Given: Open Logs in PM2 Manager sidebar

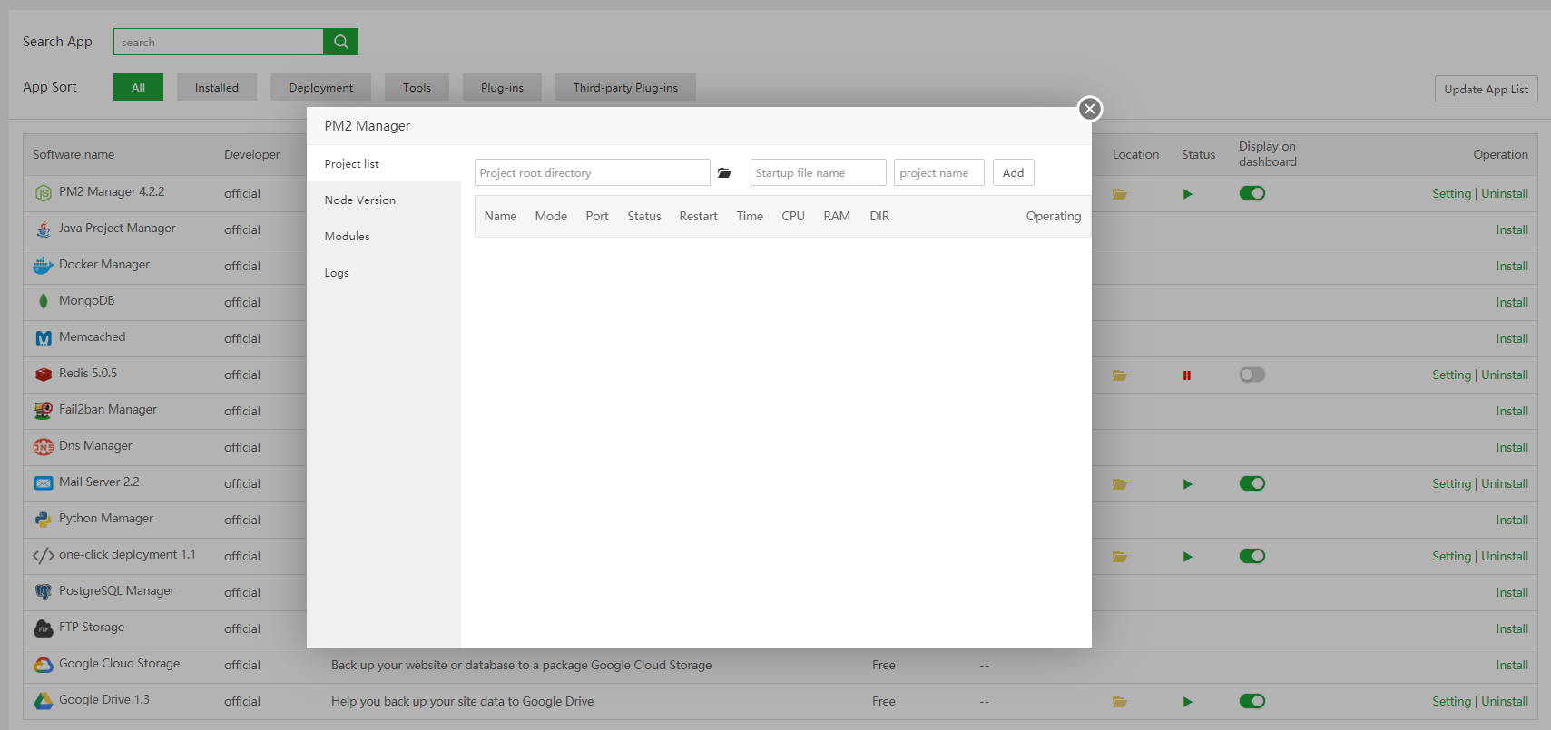Looking at the screenshot, I should coord(337,273).
